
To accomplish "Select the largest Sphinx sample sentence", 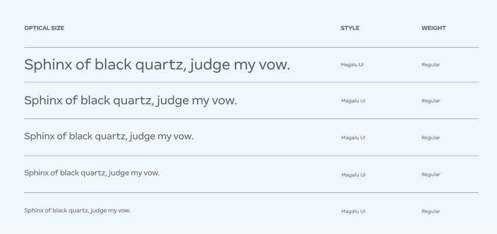I will [157, 65].
